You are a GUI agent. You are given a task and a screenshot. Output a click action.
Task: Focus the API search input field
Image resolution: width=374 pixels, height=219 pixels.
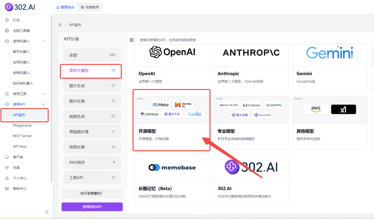[x=255, y=40]
